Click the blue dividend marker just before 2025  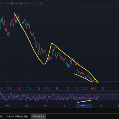tap(82, 88)
